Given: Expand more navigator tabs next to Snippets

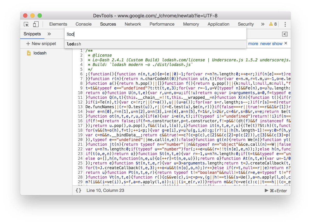Looking at the screenshot, I should point(49,34).
